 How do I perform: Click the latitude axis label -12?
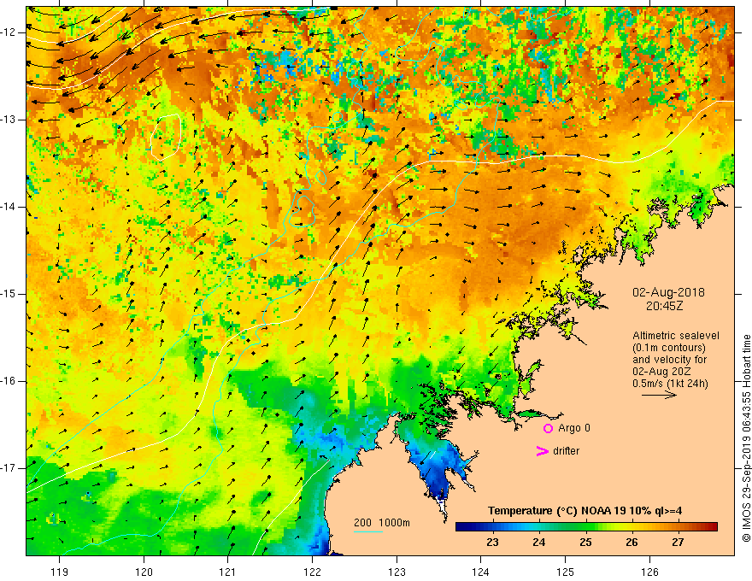pyautogui.click(x=9, y=32)
